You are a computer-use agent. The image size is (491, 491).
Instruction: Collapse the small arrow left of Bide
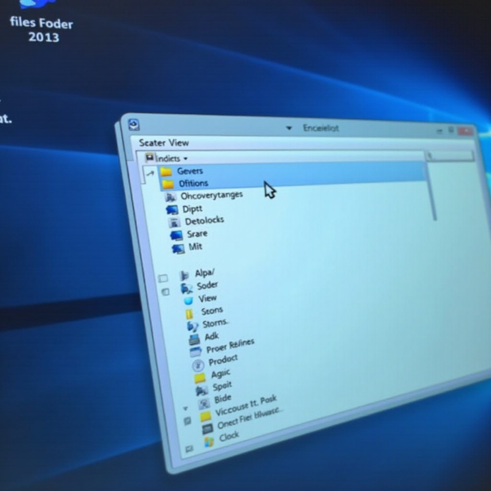tap(186, 409)
